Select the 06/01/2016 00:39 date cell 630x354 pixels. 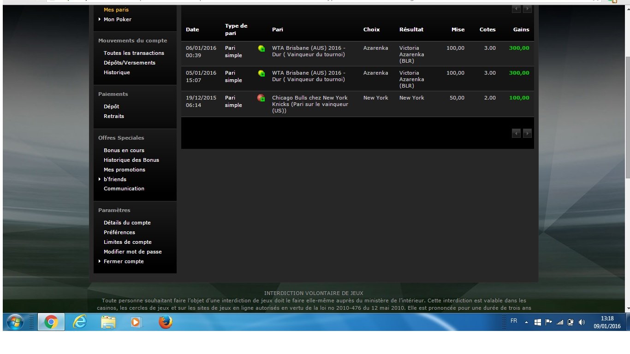tap(201, 52)
